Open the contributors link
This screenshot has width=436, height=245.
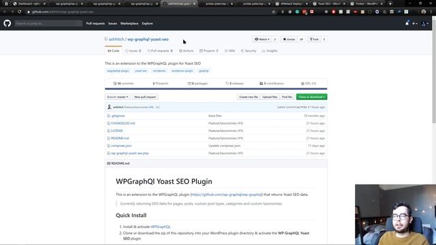pyautogui.click(x=272, y=83)
